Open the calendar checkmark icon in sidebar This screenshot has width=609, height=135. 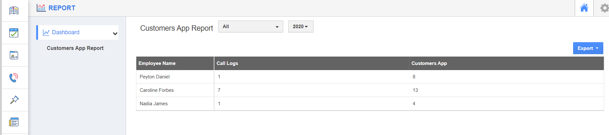[14, 33]
